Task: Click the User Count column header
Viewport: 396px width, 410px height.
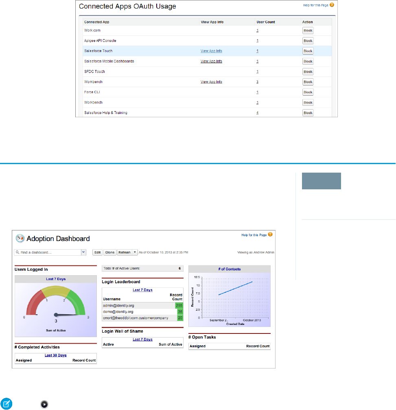Action: pyautogui.click(x=266, y=22)
